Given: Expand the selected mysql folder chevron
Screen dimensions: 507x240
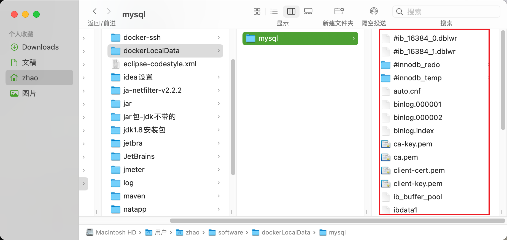Looking at the screenshot, I should tap(354, 39).
